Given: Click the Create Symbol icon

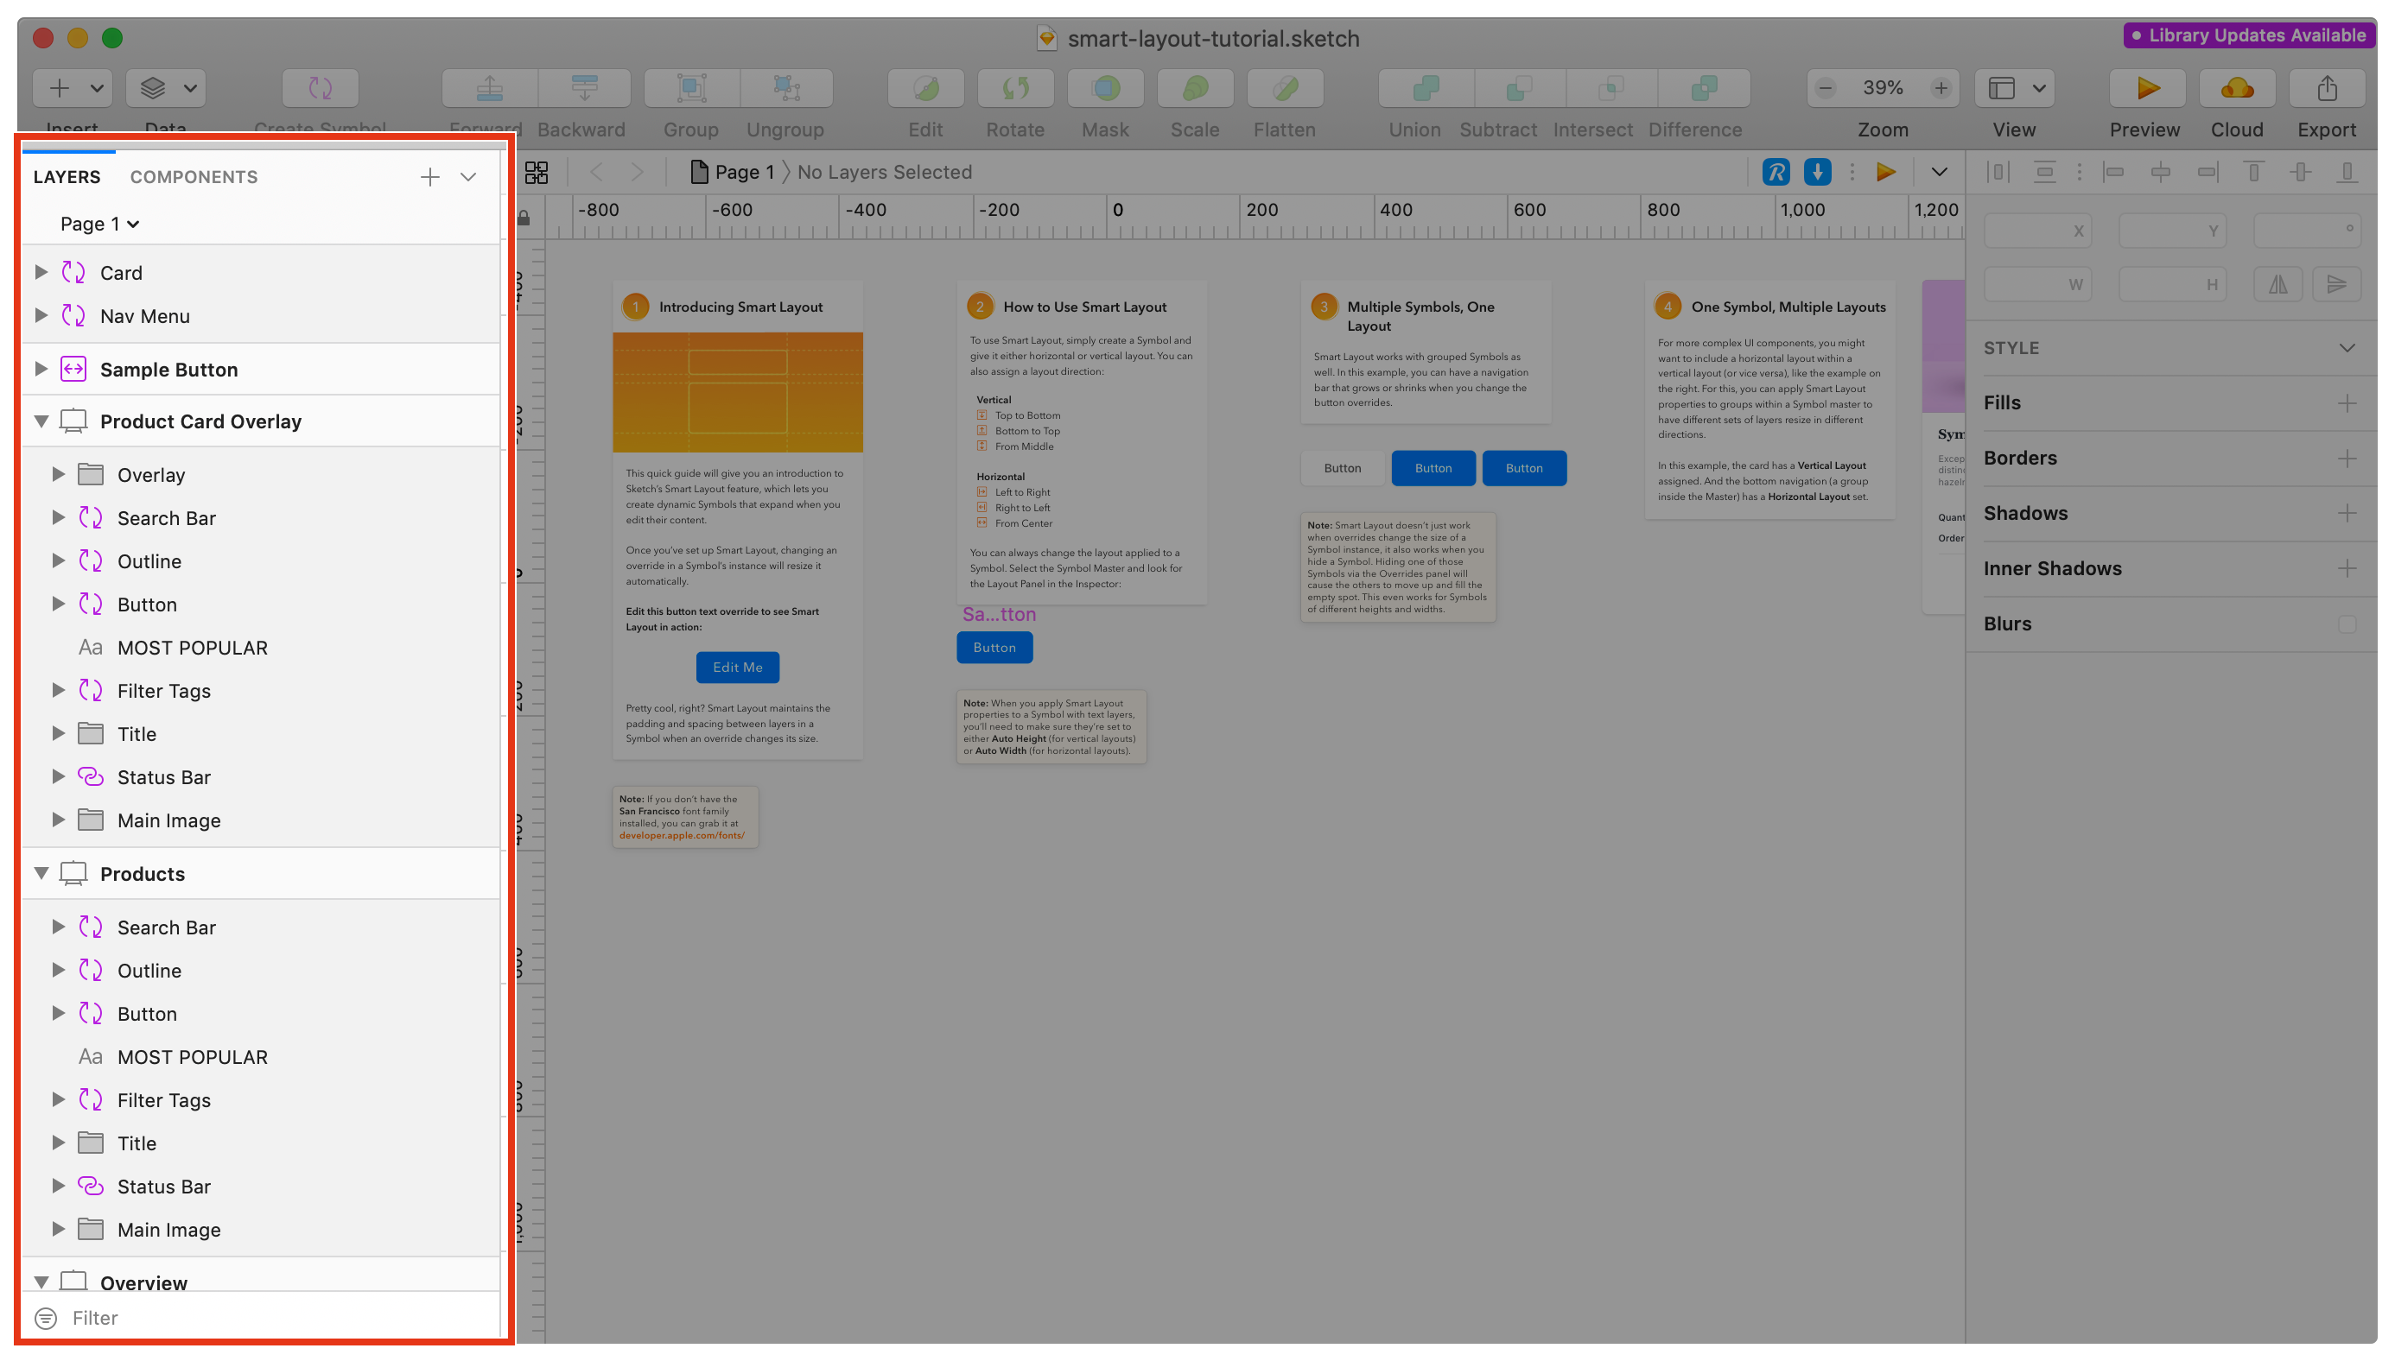Looking at the screenshot, I should click(320, 88).
